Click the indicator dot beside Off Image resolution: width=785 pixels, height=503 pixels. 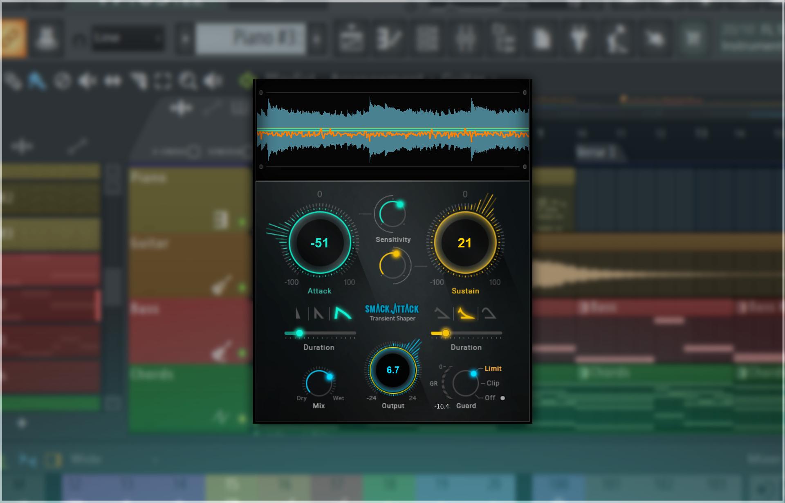click(502, 398)
